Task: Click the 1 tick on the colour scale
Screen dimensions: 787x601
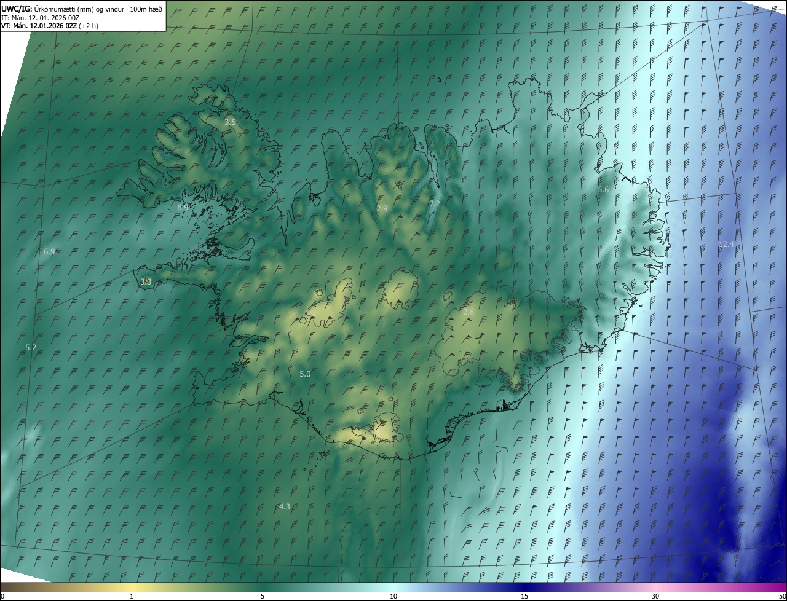Action: (132, 597)
